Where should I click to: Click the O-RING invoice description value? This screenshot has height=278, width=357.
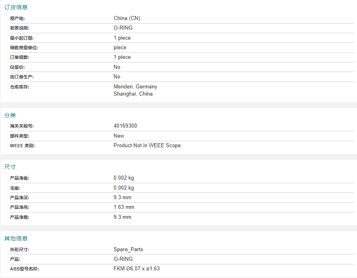(x=123, y=28)
